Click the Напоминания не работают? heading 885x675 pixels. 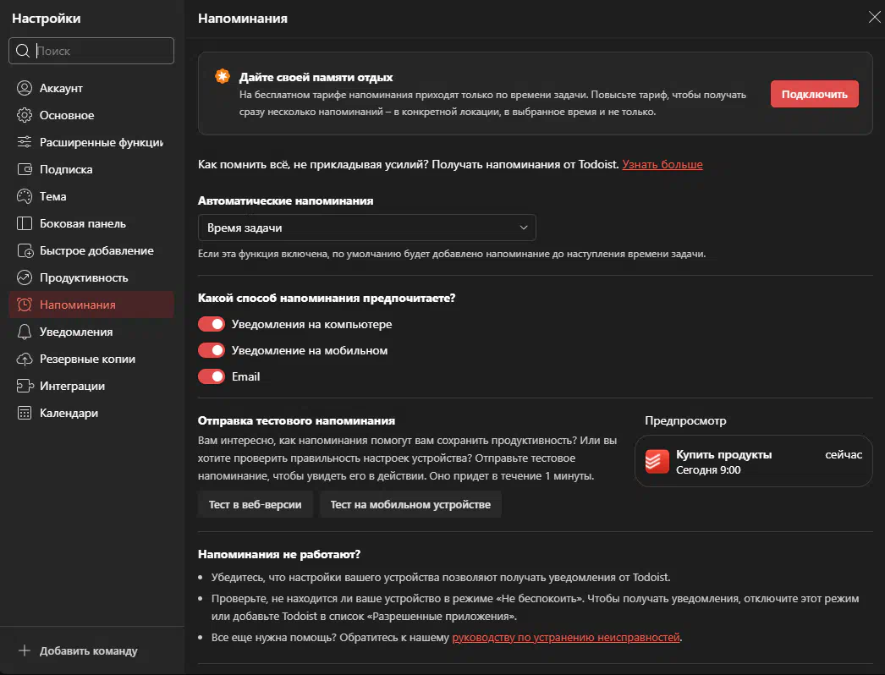pyautogui.click(x=279, y=554)
